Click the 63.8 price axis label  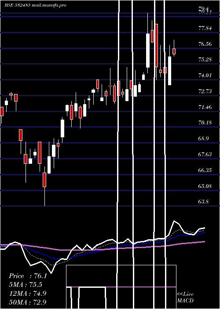pyautogui.click(x=203, y=202)
